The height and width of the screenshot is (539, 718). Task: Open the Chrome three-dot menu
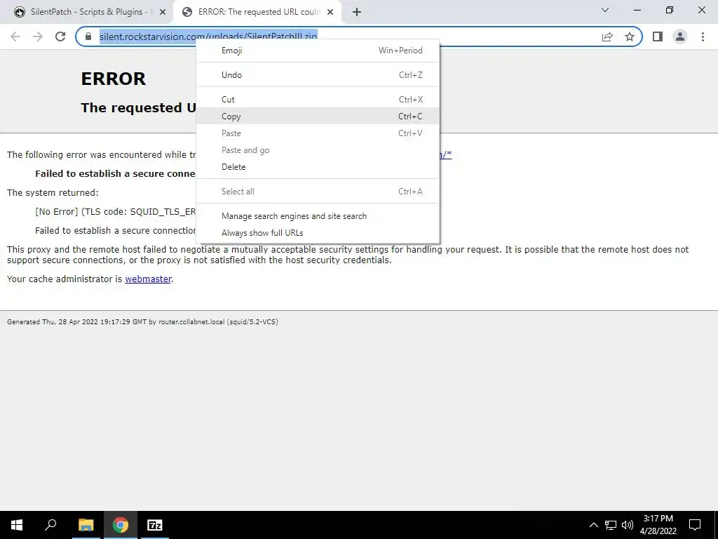click(x=703, y=36)
